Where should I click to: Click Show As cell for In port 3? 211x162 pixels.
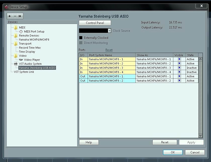154,68
